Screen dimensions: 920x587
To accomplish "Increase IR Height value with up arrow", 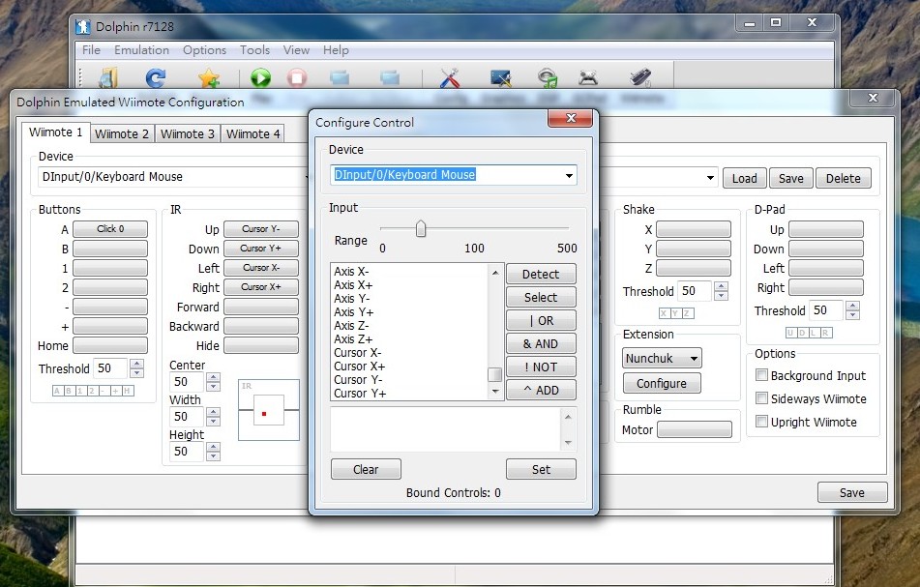I will (x=214, y=447).
